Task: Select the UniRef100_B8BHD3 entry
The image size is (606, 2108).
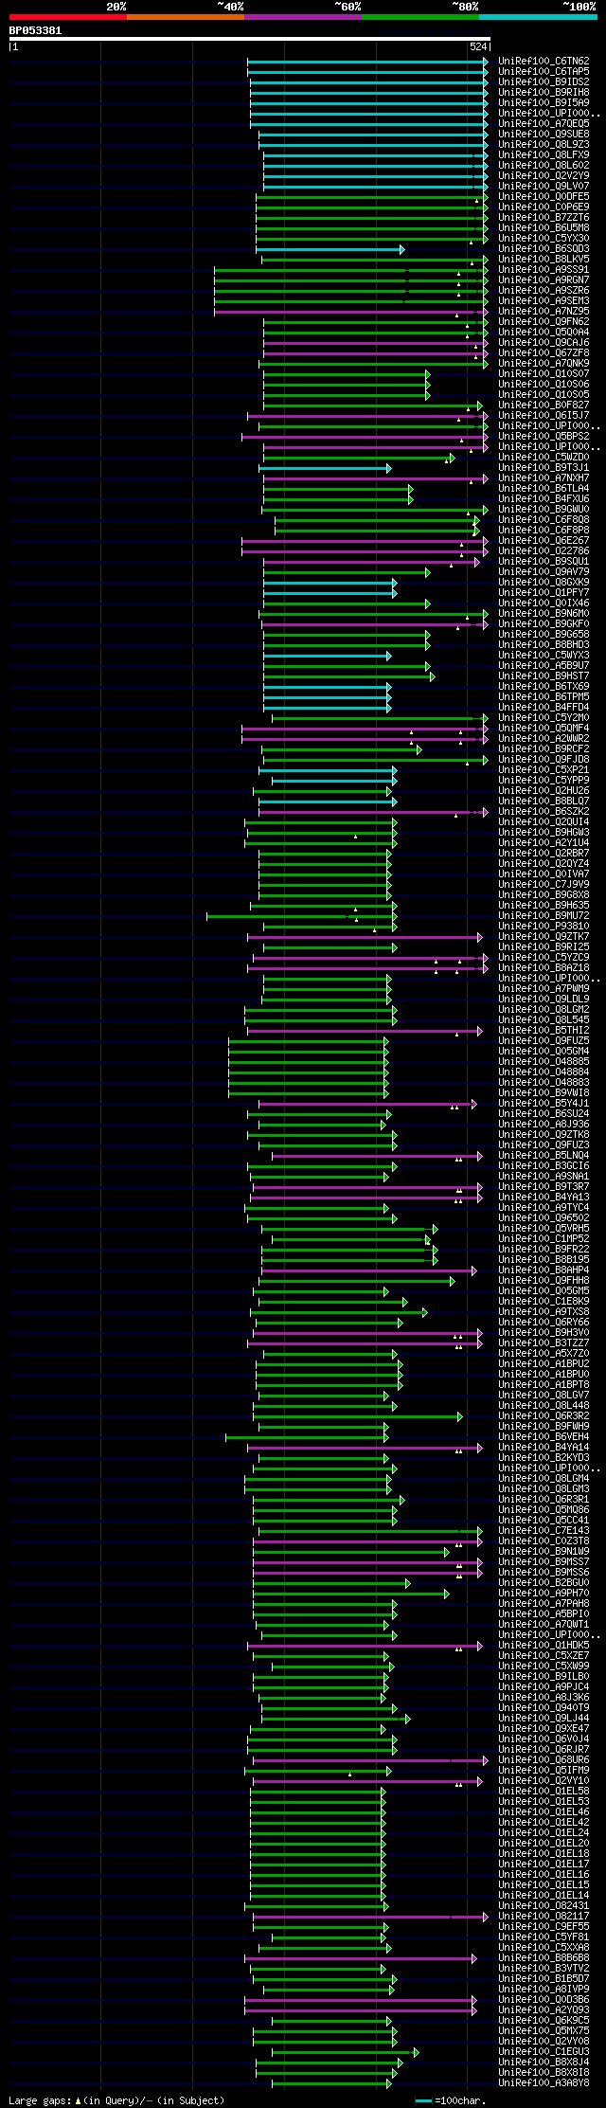Action: 544,645
